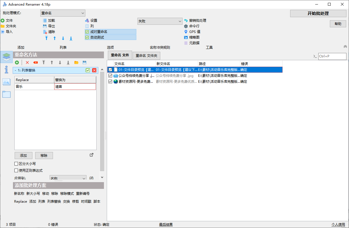Viewport: 349px width, 228px height.
Task: Save the method list with the diskette icon
Action: (84, 62)
